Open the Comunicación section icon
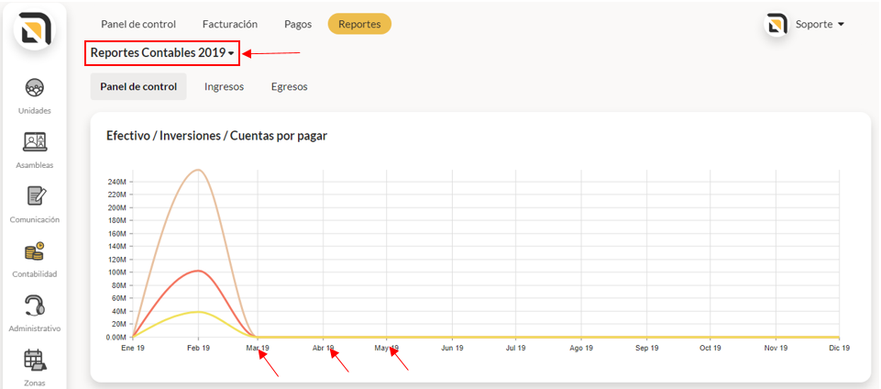The image size is (881, 389). (35, 196)
